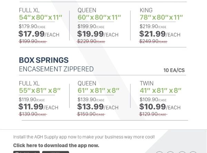Click the Full XL 55"x81"x8" box spring size
The height and width of the screenshot is (153, 207).
[40, 90]
